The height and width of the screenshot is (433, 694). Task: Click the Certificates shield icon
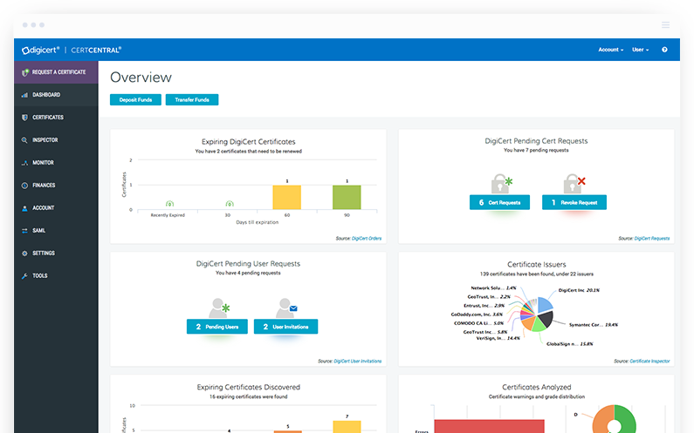[24, 118]
